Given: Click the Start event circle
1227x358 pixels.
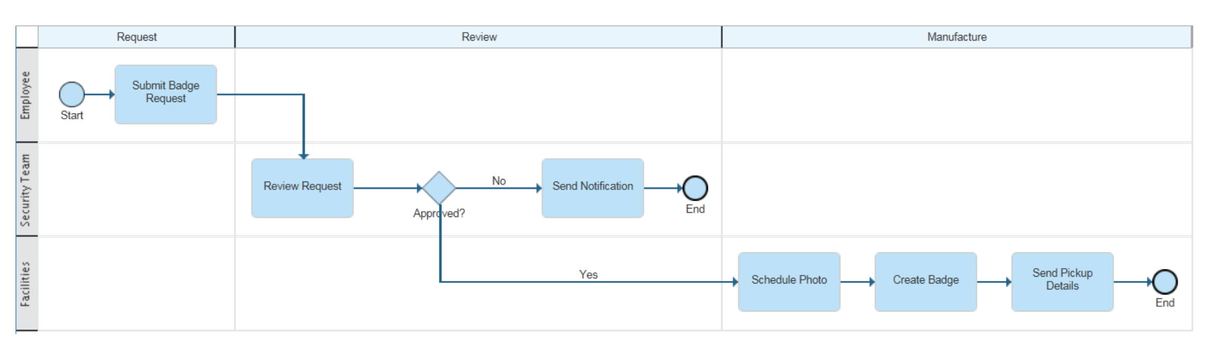Looking at the screenshot, I should coord(72,95).
